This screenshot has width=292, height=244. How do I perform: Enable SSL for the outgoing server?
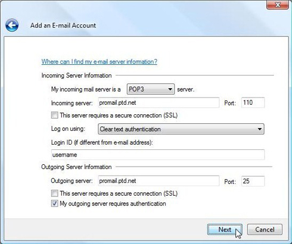click(x=55, y=193)
